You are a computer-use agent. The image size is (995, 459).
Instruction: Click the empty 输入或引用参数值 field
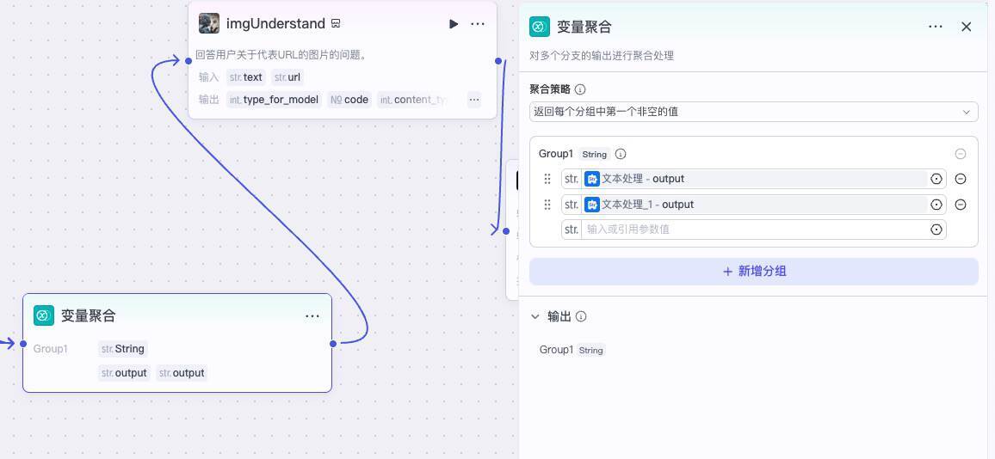[x=754, y=229]
